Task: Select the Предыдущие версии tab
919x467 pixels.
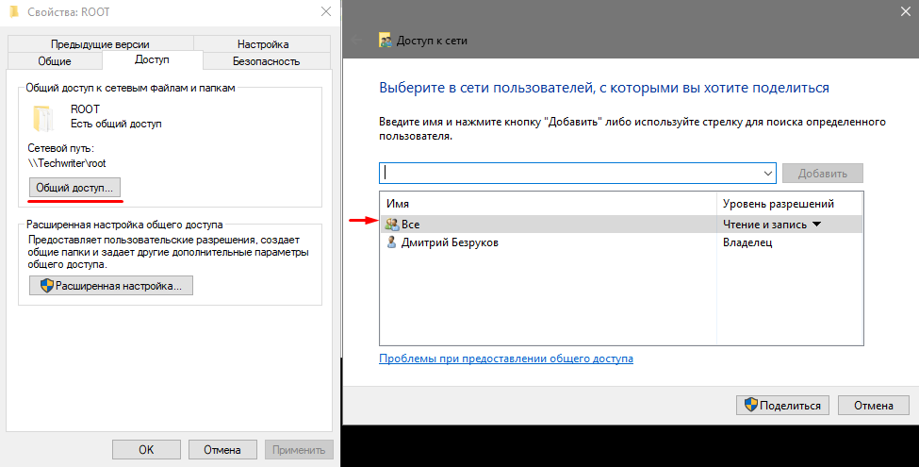Action: (100, 43)
